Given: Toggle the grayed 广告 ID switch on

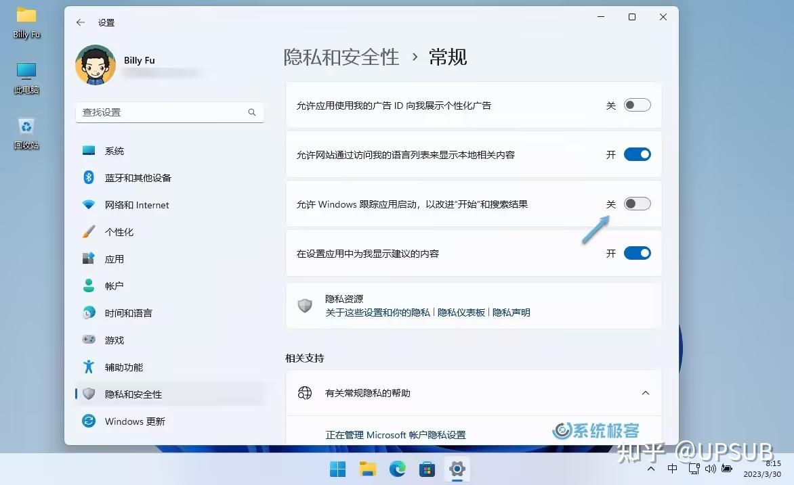Looking at the screenshot, I should 635,104.
